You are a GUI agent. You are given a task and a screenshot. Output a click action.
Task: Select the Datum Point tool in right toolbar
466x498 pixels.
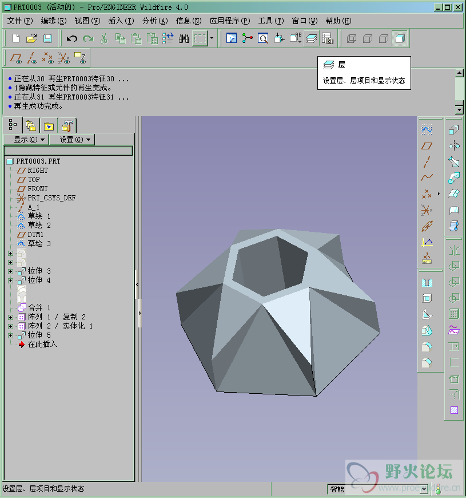point(427,193)
